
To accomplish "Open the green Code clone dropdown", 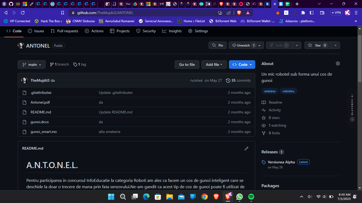I will point(242,64).
